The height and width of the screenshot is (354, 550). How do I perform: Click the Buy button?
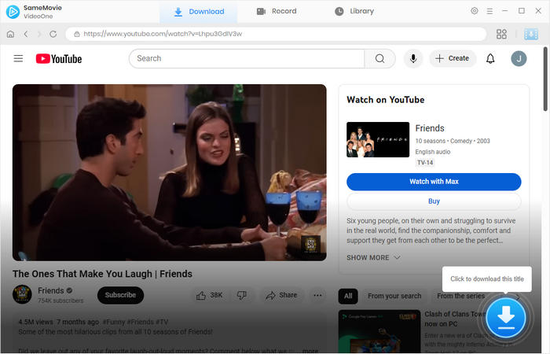point(434,201)
